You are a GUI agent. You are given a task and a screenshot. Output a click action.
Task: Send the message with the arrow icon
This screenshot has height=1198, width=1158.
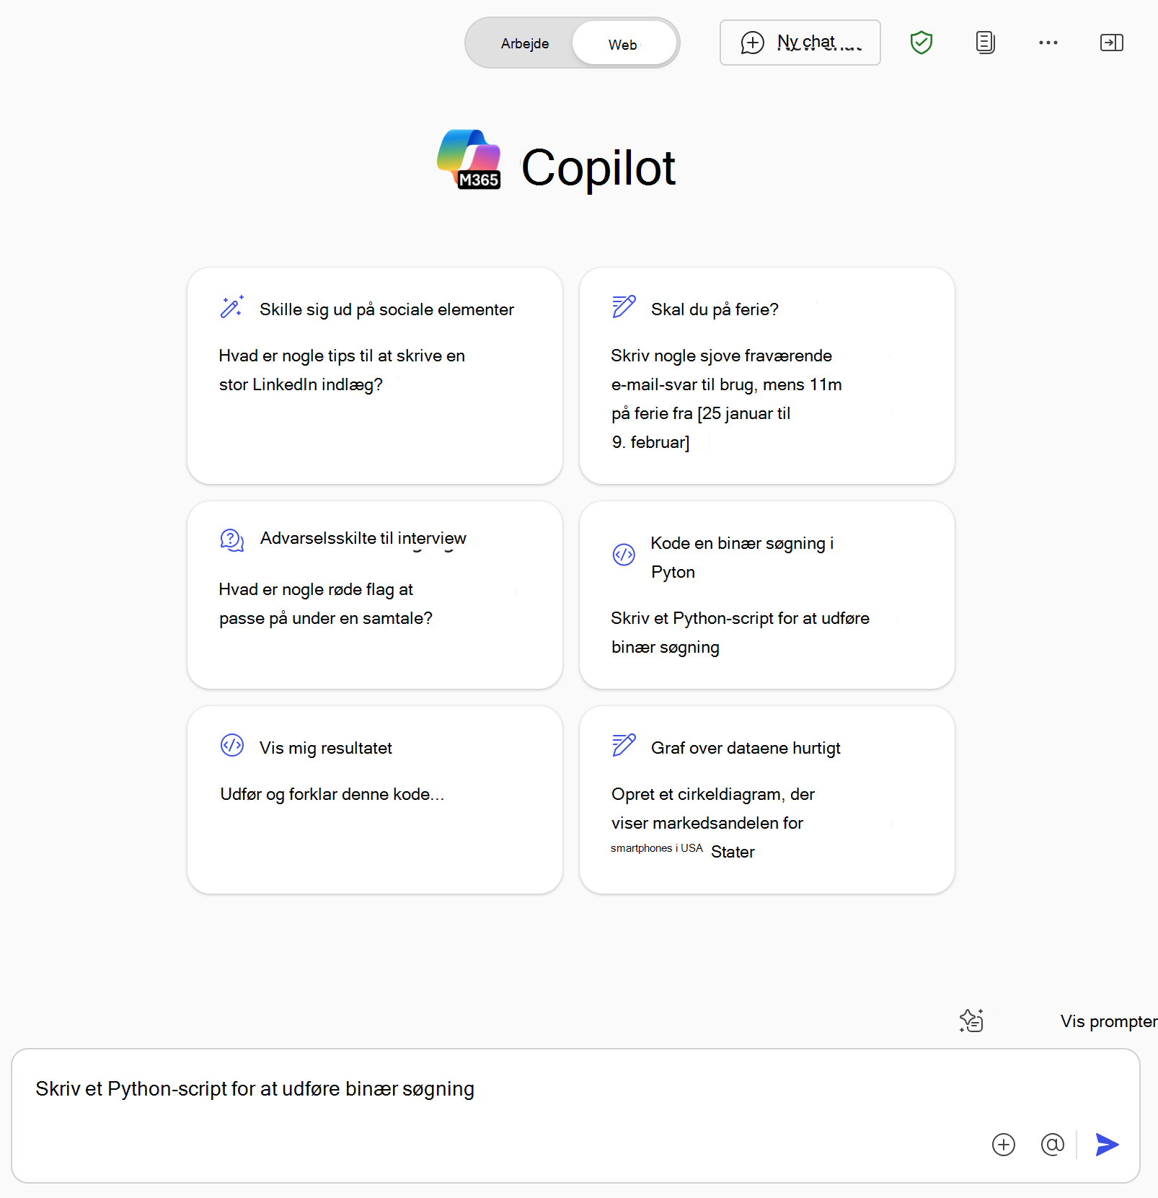point(1107,1145)
